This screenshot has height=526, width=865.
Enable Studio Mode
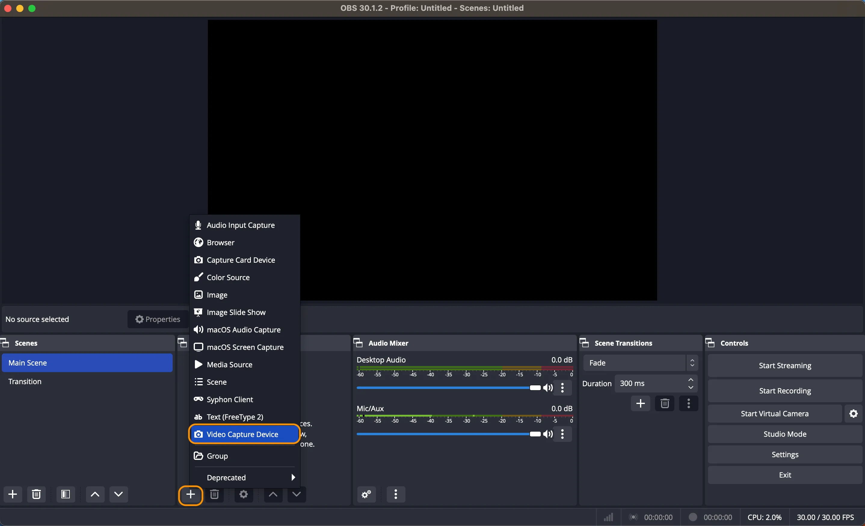785,434
